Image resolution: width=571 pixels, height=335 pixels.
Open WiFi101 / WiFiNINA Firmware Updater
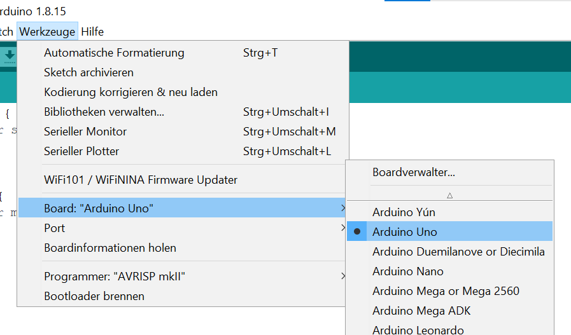click(x=182, y=180)
